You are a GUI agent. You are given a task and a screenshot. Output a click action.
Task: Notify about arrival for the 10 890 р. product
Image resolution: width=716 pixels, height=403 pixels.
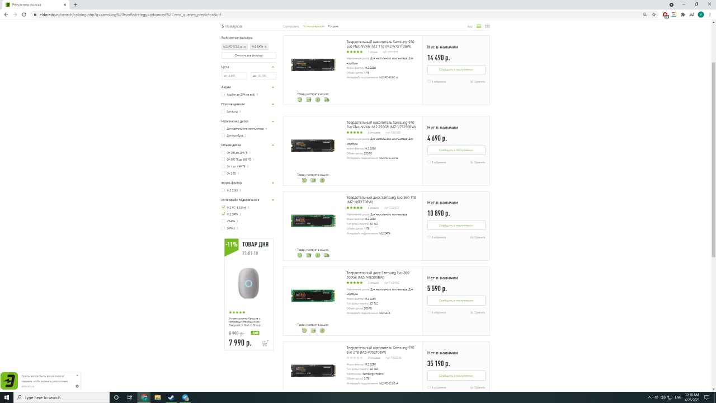click(456, 225)
